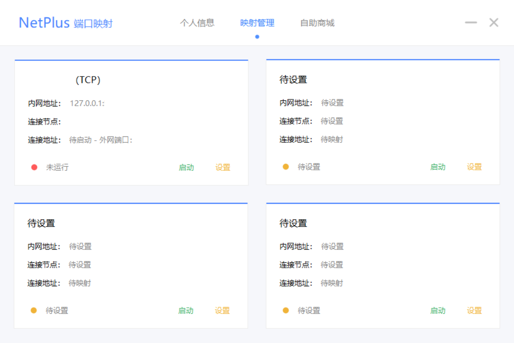Viewport: 514px width, 343px height.
Task: Close the NetPlus window
Action: [493, 22]
